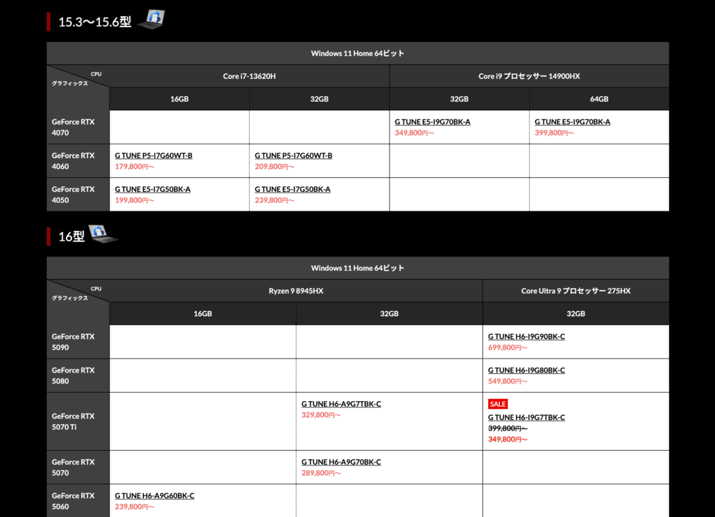
Task: Select the 15.3〜15.6型 section heading
Action: tap(95, 22)
